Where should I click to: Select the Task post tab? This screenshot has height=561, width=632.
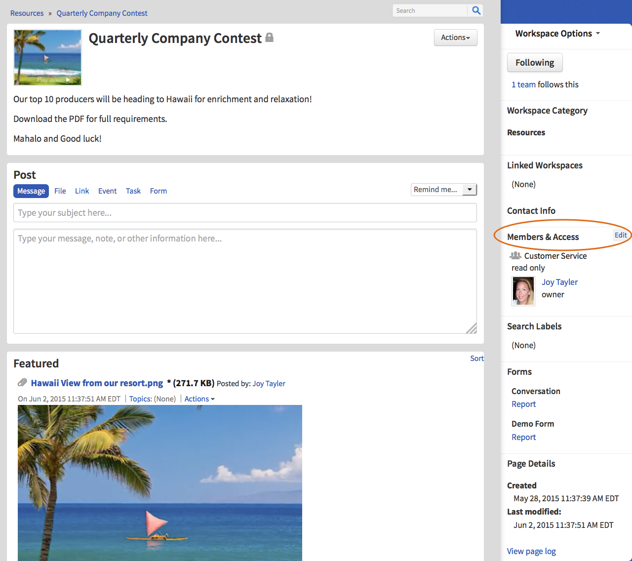[133, 191]
